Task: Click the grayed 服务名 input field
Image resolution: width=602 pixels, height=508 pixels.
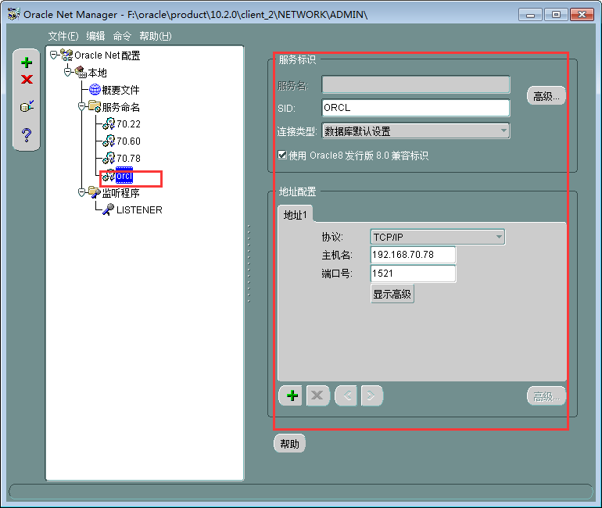Action: (416, 84)
